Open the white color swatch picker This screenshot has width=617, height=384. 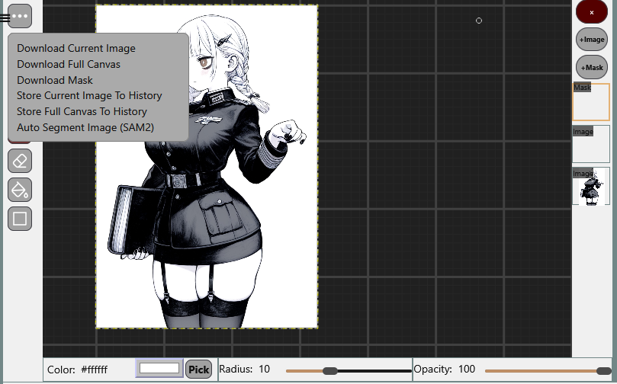[x=159, y=368]
